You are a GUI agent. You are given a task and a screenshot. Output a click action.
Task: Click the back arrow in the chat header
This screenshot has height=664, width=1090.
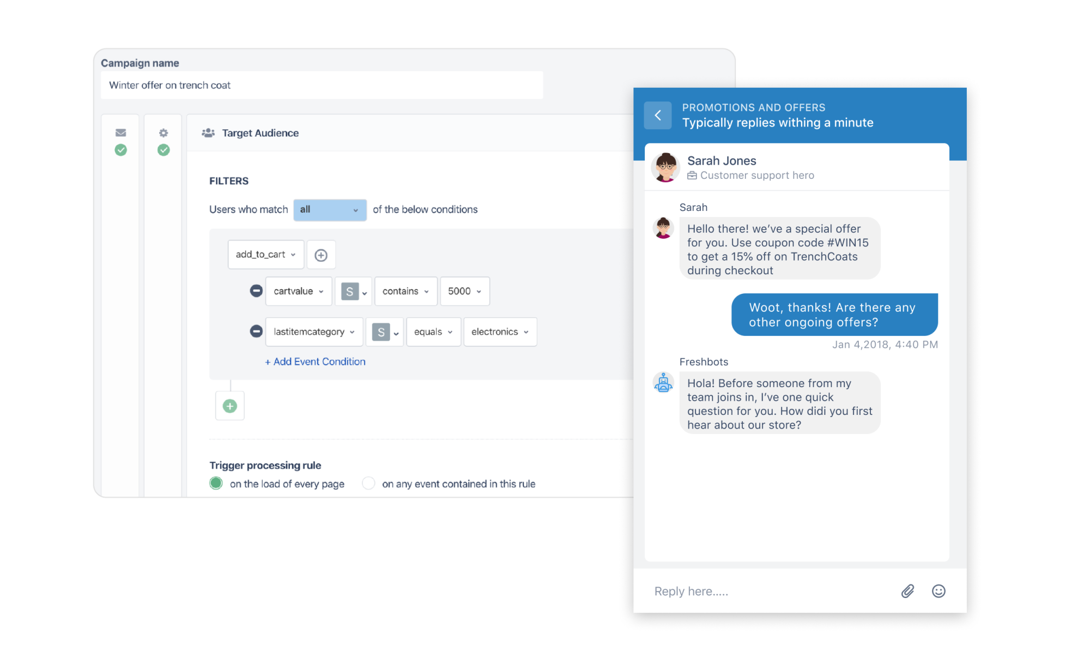(x=658, y=116)
